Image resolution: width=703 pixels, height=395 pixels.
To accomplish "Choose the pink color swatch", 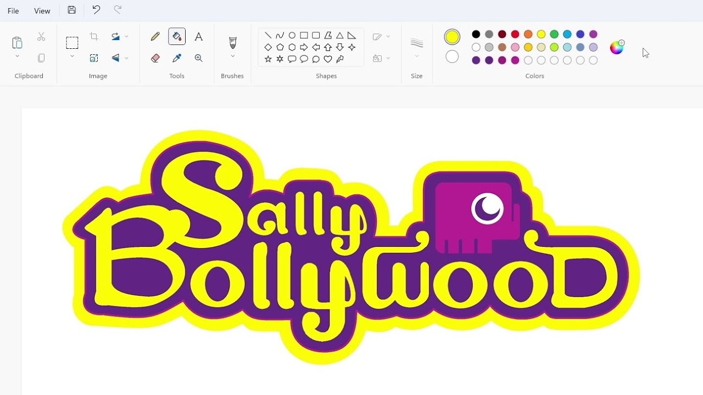I will (x=515, y=47).
